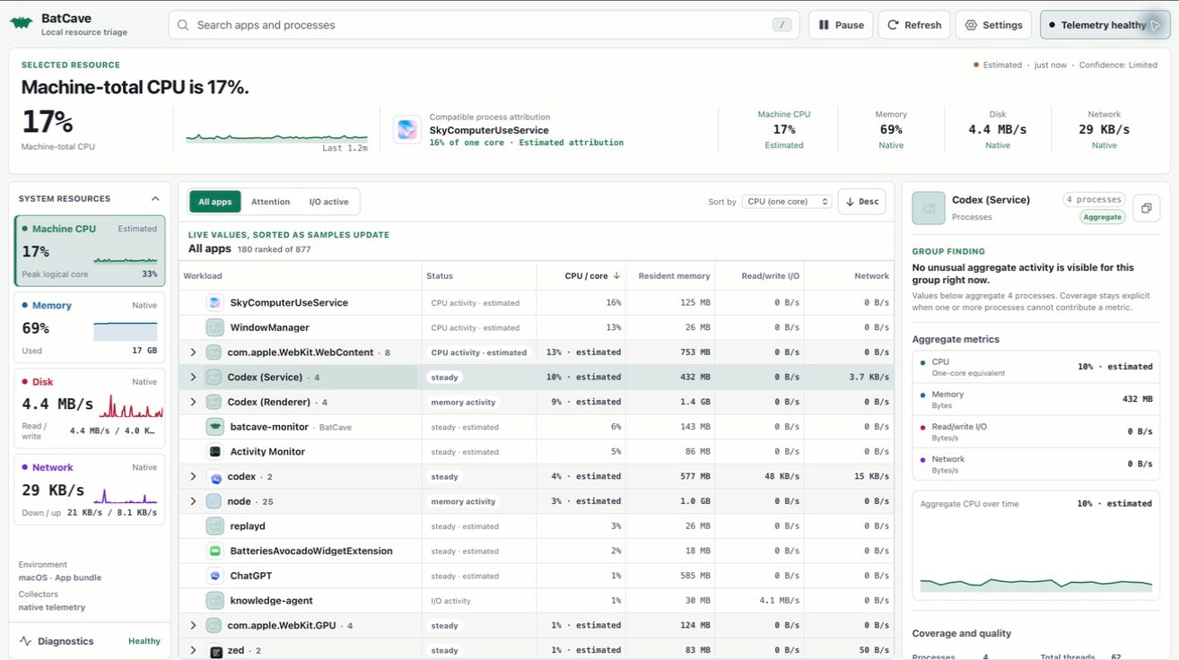
Task: Click the zed app icon in list
Action: [215, 651]
